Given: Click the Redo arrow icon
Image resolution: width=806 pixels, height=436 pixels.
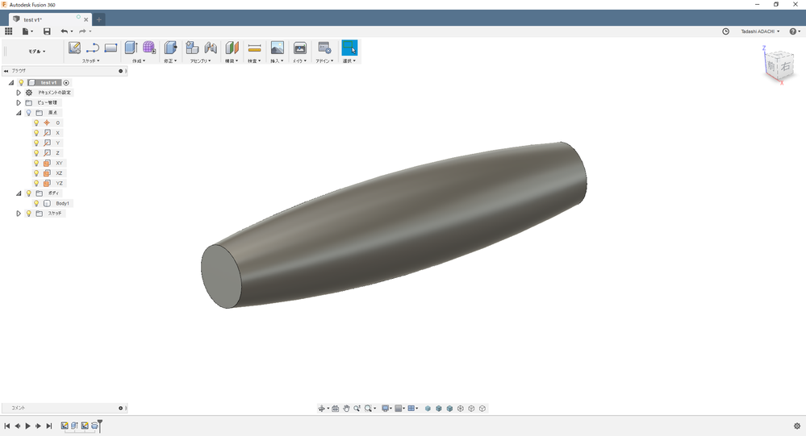Looking at the screenshot, I should (82, 31).
